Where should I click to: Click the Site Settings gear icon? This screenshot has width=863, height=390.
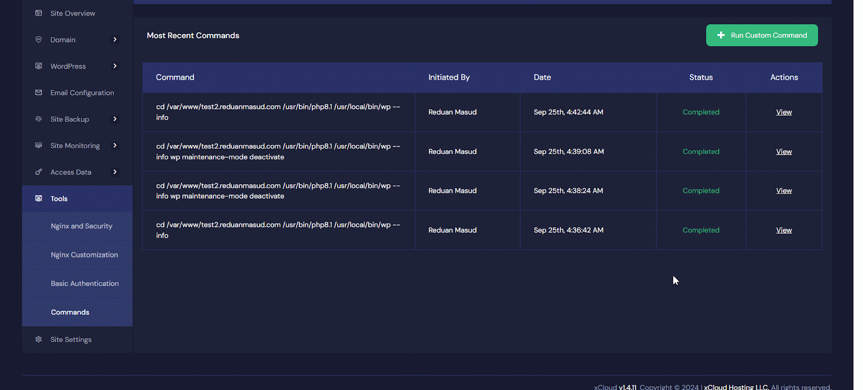(x=38, y=339)
